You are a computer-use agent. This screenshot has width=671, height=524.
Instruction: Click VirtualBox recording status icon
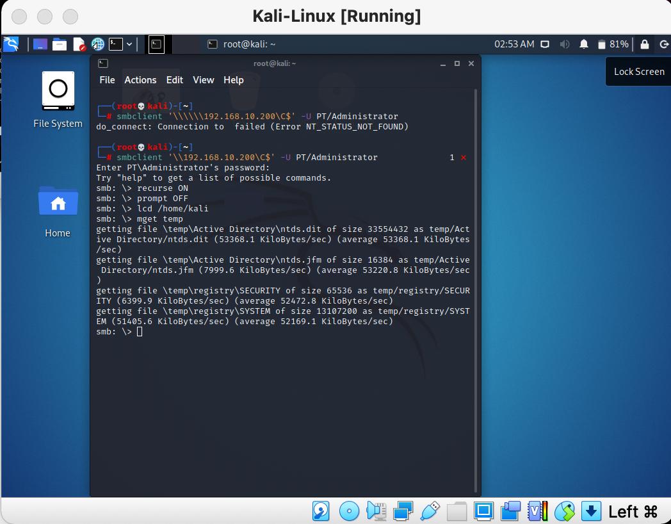point(510,511)
